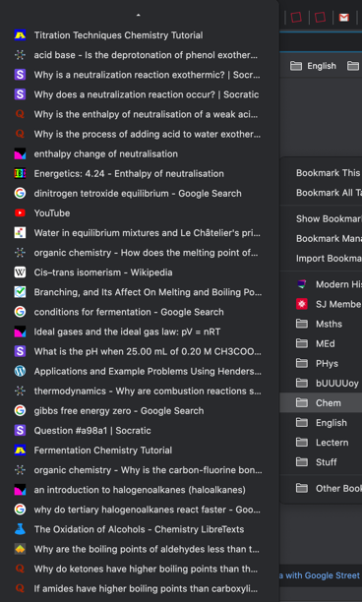Viewport: 362px width, 602px height.
Task: Click the YouTube favicon
Action: [20, 213]
